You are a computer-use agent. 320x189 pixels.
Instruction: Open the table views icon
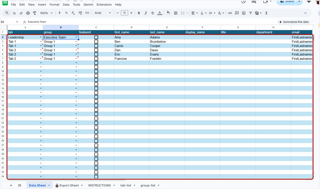coord(258,13)
